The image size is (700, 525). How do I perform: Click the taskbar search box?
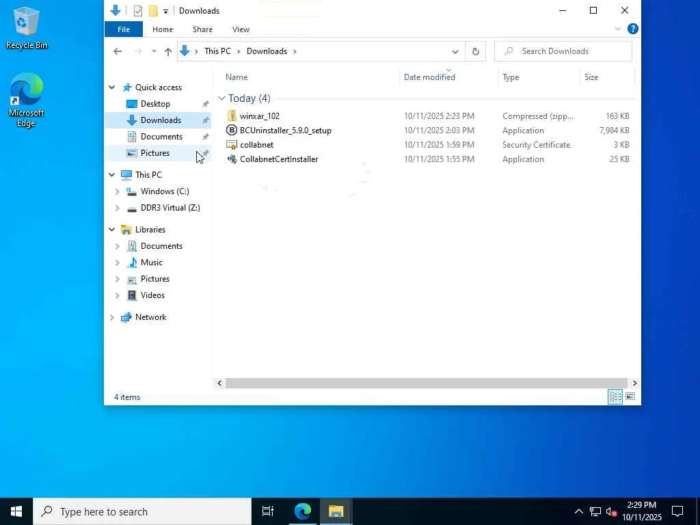[142, 511]
